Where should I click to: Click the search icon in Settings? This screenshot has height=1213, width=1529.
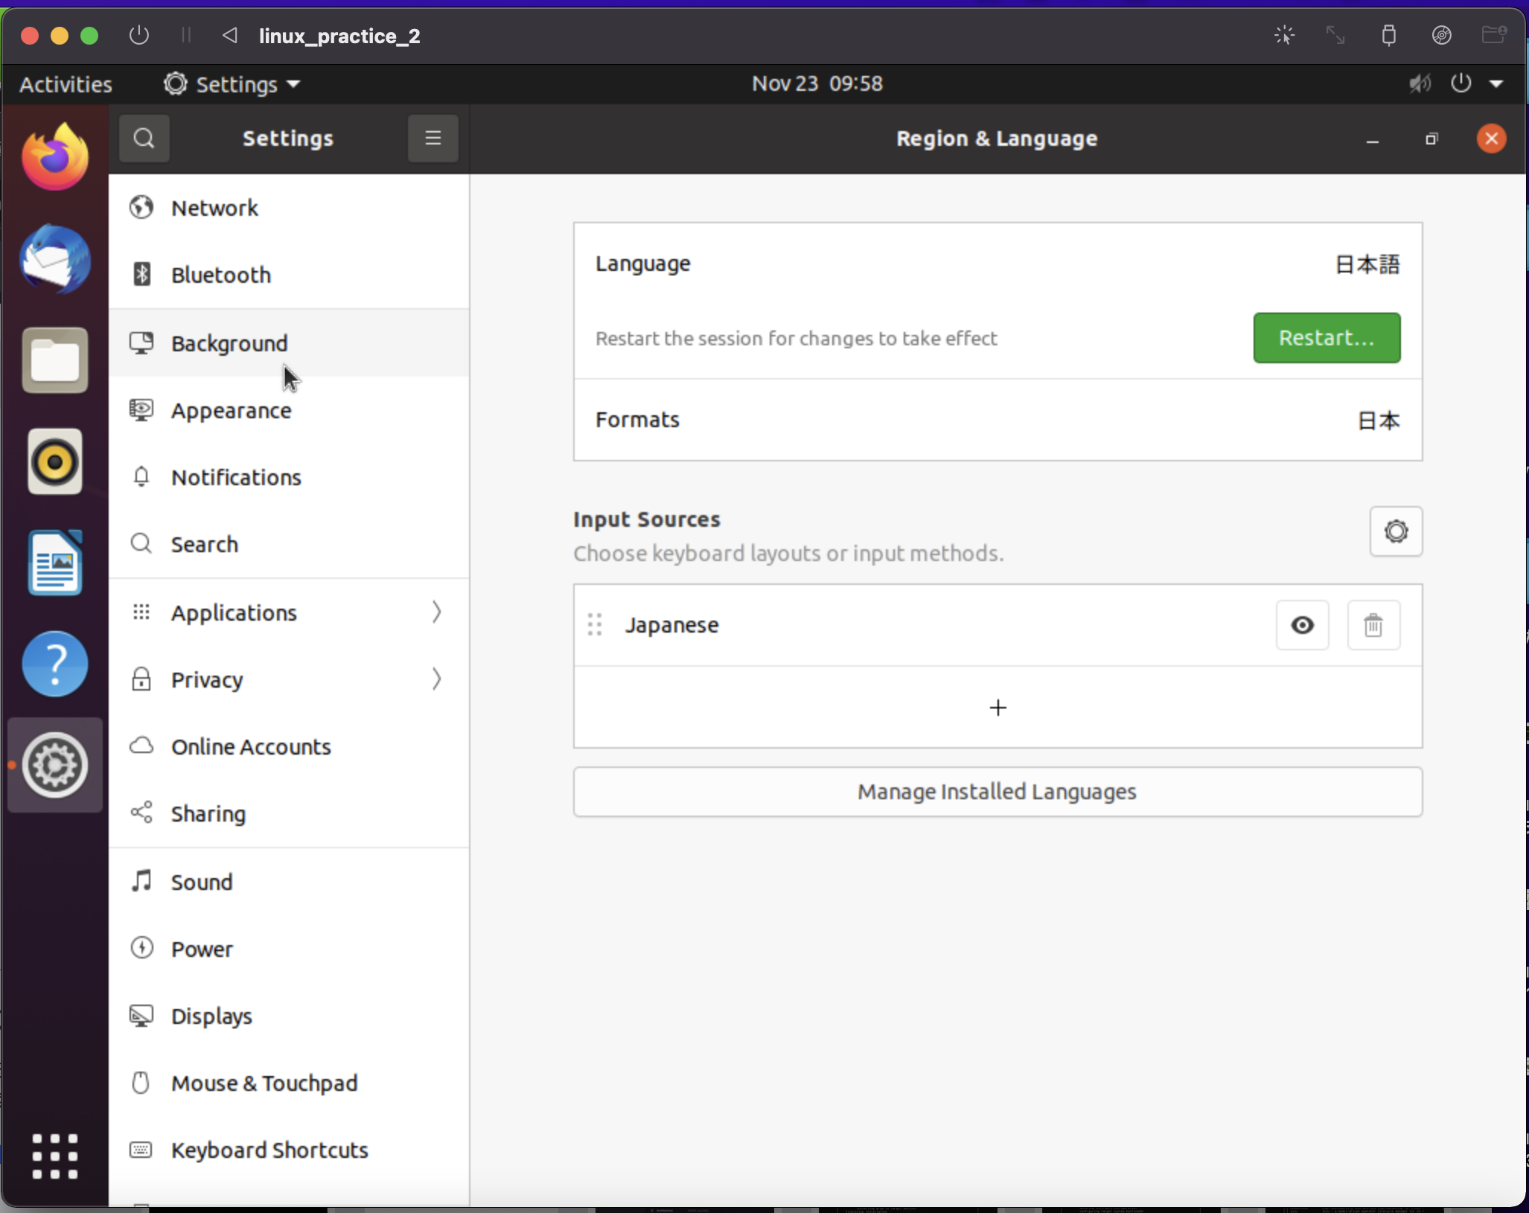point(144,138)
